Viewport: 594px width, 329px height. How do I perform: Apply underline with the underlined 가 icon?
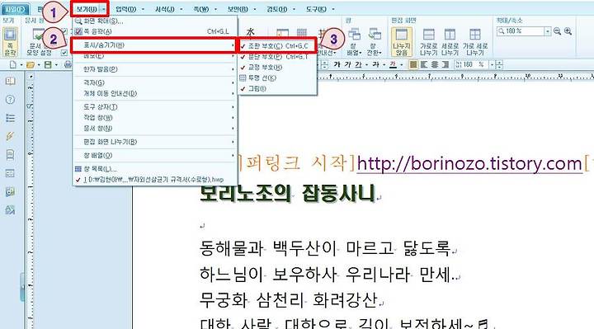pyautogui.click(x=358, y=65)
